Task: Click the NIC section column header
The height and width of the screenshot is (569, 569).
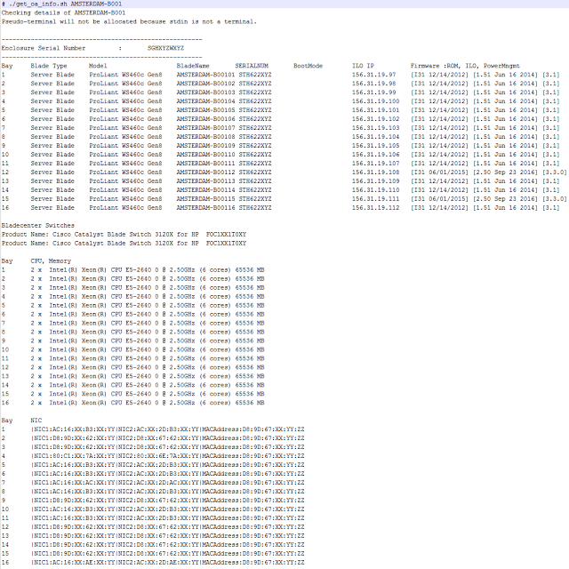Action: 36,419
